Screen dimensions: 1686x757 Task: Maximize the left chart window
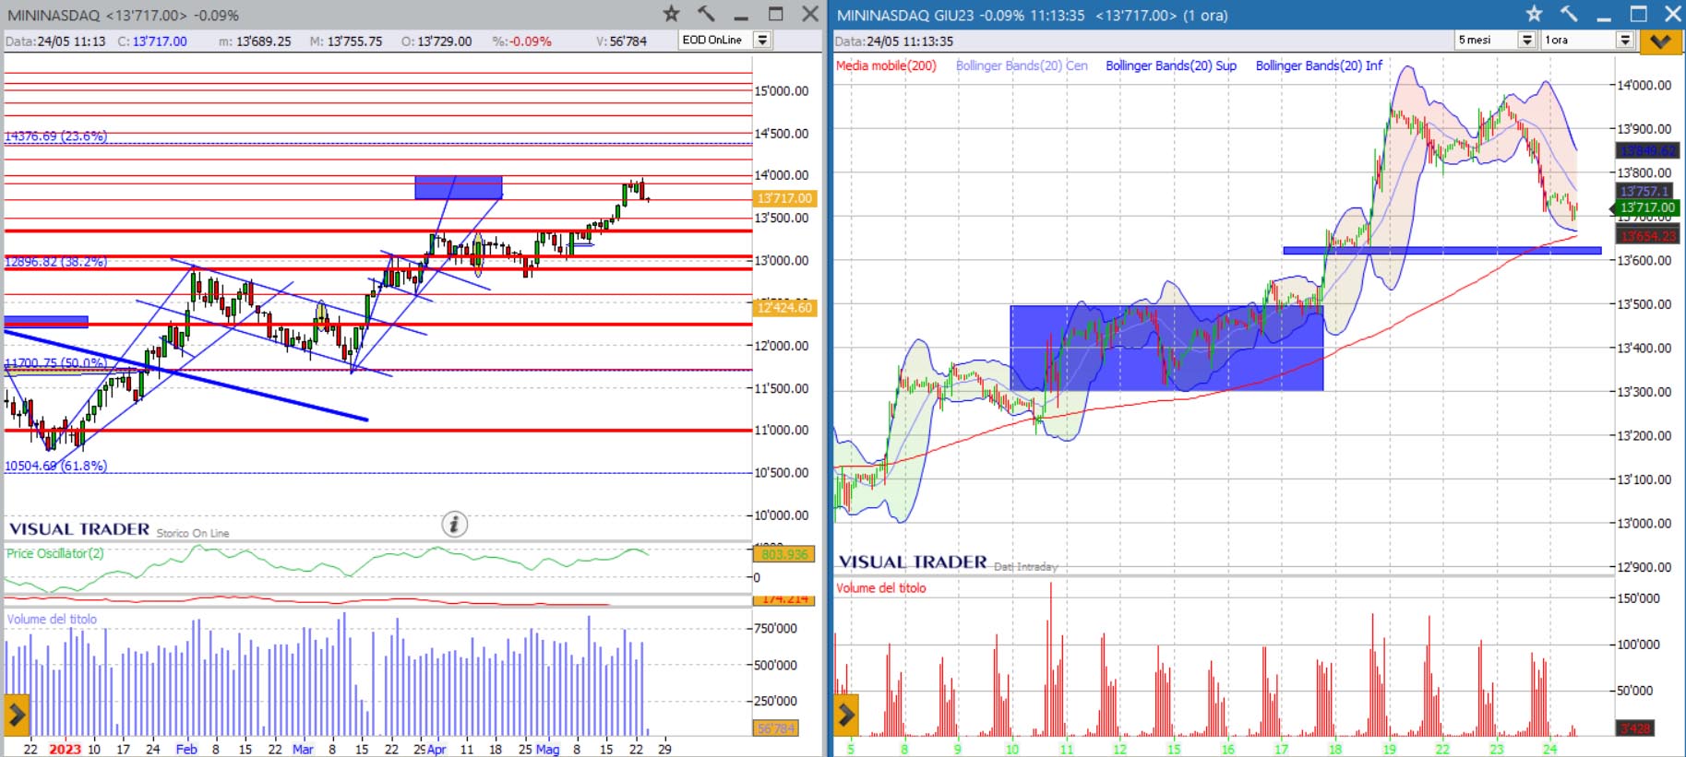coord(775,14)
